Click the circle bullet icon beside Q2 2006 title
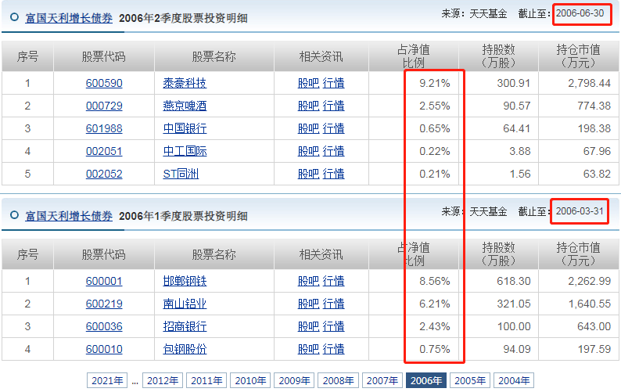 point(14,17)
